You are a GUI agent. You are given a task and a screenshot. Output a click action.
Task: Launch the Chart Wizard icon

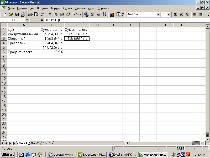[x=112, y=14]
